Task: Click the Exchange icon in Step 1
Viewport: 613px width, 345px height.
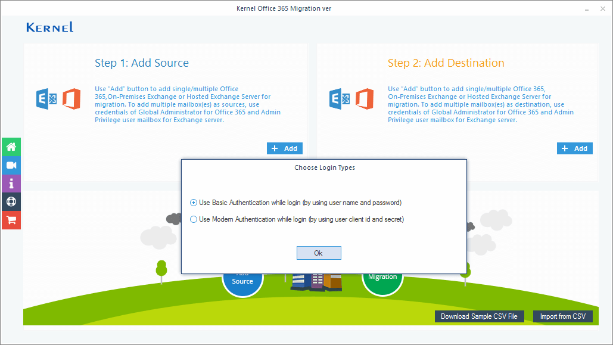Action: pyautogui.click(x=46, y=99)
